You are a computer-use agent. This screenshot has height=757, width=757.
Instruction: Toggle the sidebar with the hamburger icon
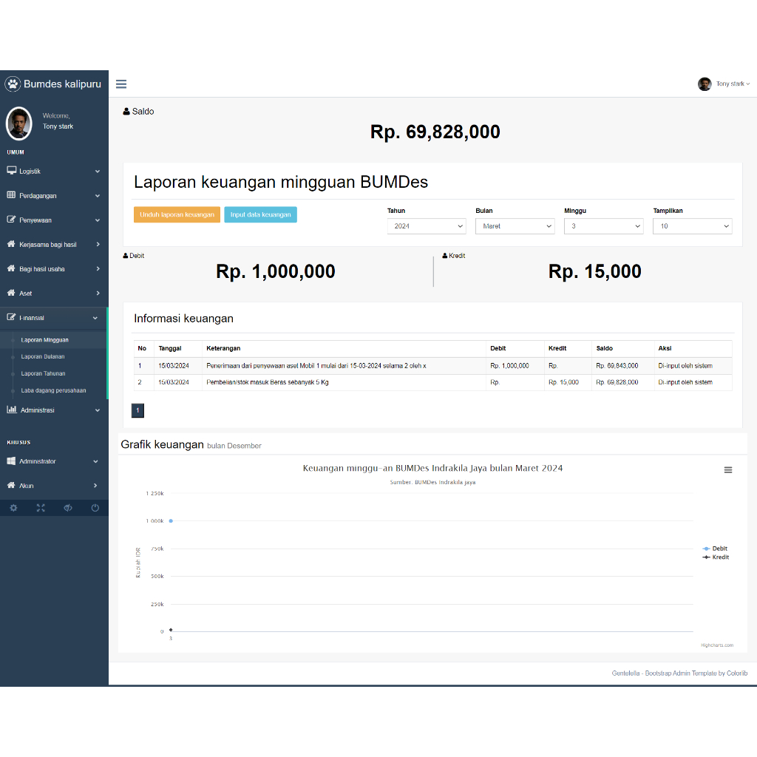coord(121,84)
